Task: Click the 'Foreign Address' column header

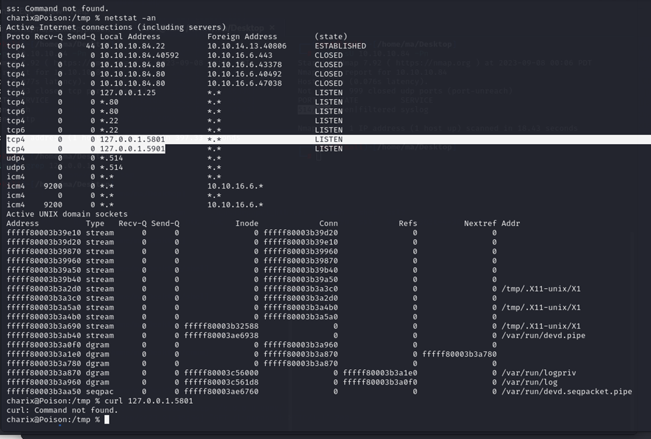Action: pos(242,37)
